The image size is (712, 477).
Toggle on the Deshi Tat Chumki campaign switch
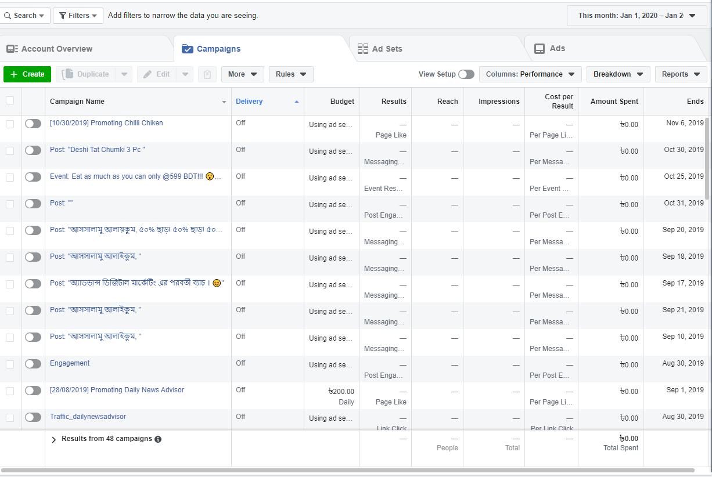pos(33,150)
